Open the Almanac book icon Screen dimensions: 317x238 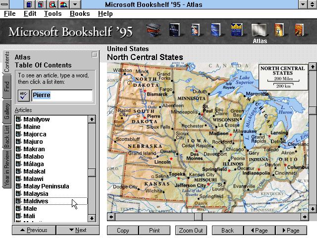[x=300, y=30]
